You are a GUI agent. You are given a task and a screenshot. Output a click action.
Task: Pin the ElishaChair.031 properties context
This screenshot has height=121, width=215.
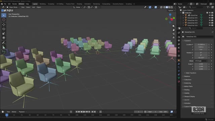(x=212, y=32)
